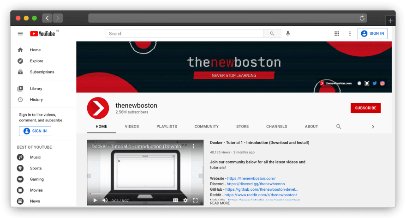Switch to the PLAYLISTS tab
The width and height of the screenshot is (406, 218).
point(167,127)
